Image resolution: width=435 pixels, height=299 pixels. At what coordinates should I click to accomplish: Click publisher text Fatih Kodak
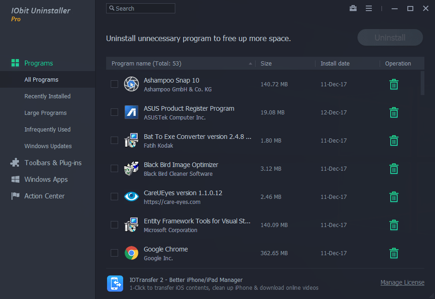[158, 146]
